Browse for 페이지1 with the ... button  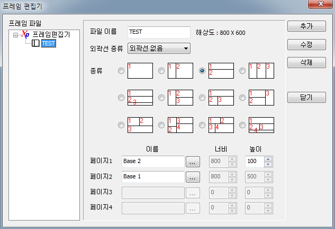[x=193, y=161]
